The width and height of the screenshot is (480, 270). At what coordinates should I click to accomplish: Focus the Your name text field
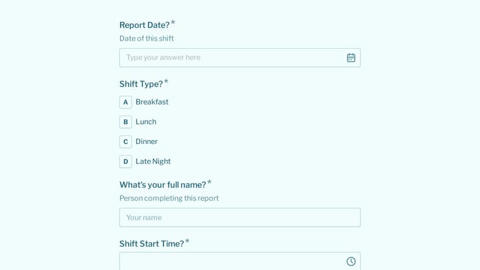(x=240, y=217)
